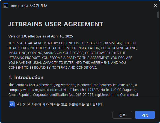Click the 'IntelliJ IDEA 사용자 계약' window title
Image resolution: width=160 pixels, height=123 pixels.
pos(29,6)
